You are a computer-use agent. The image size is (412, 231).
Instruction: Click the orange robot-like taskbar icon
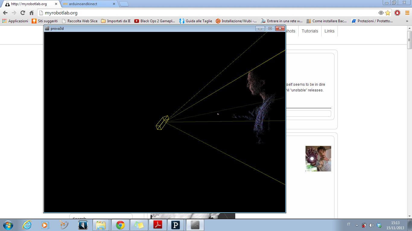coord(64,225)
